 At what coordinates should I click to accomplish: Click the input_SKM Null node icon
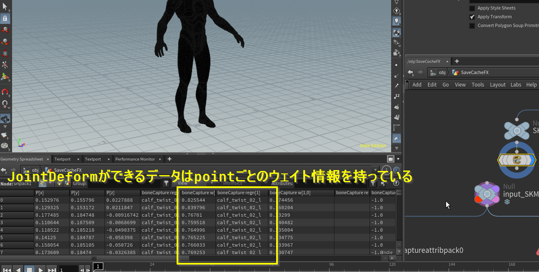(x=487, y=194)
